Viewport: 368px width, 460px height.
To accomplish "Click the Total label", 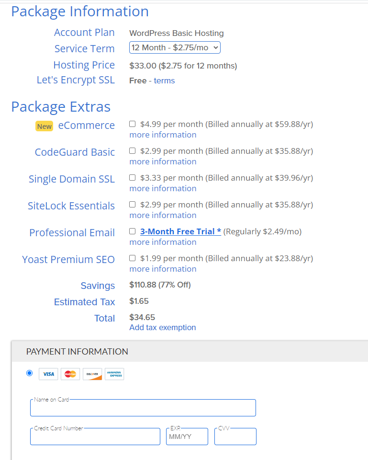I will [105, 318].
